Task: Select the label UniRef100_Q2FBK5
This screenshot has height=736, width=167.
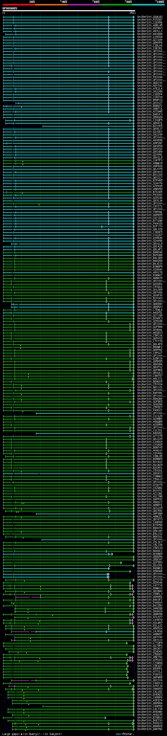Action: [150, 402]
